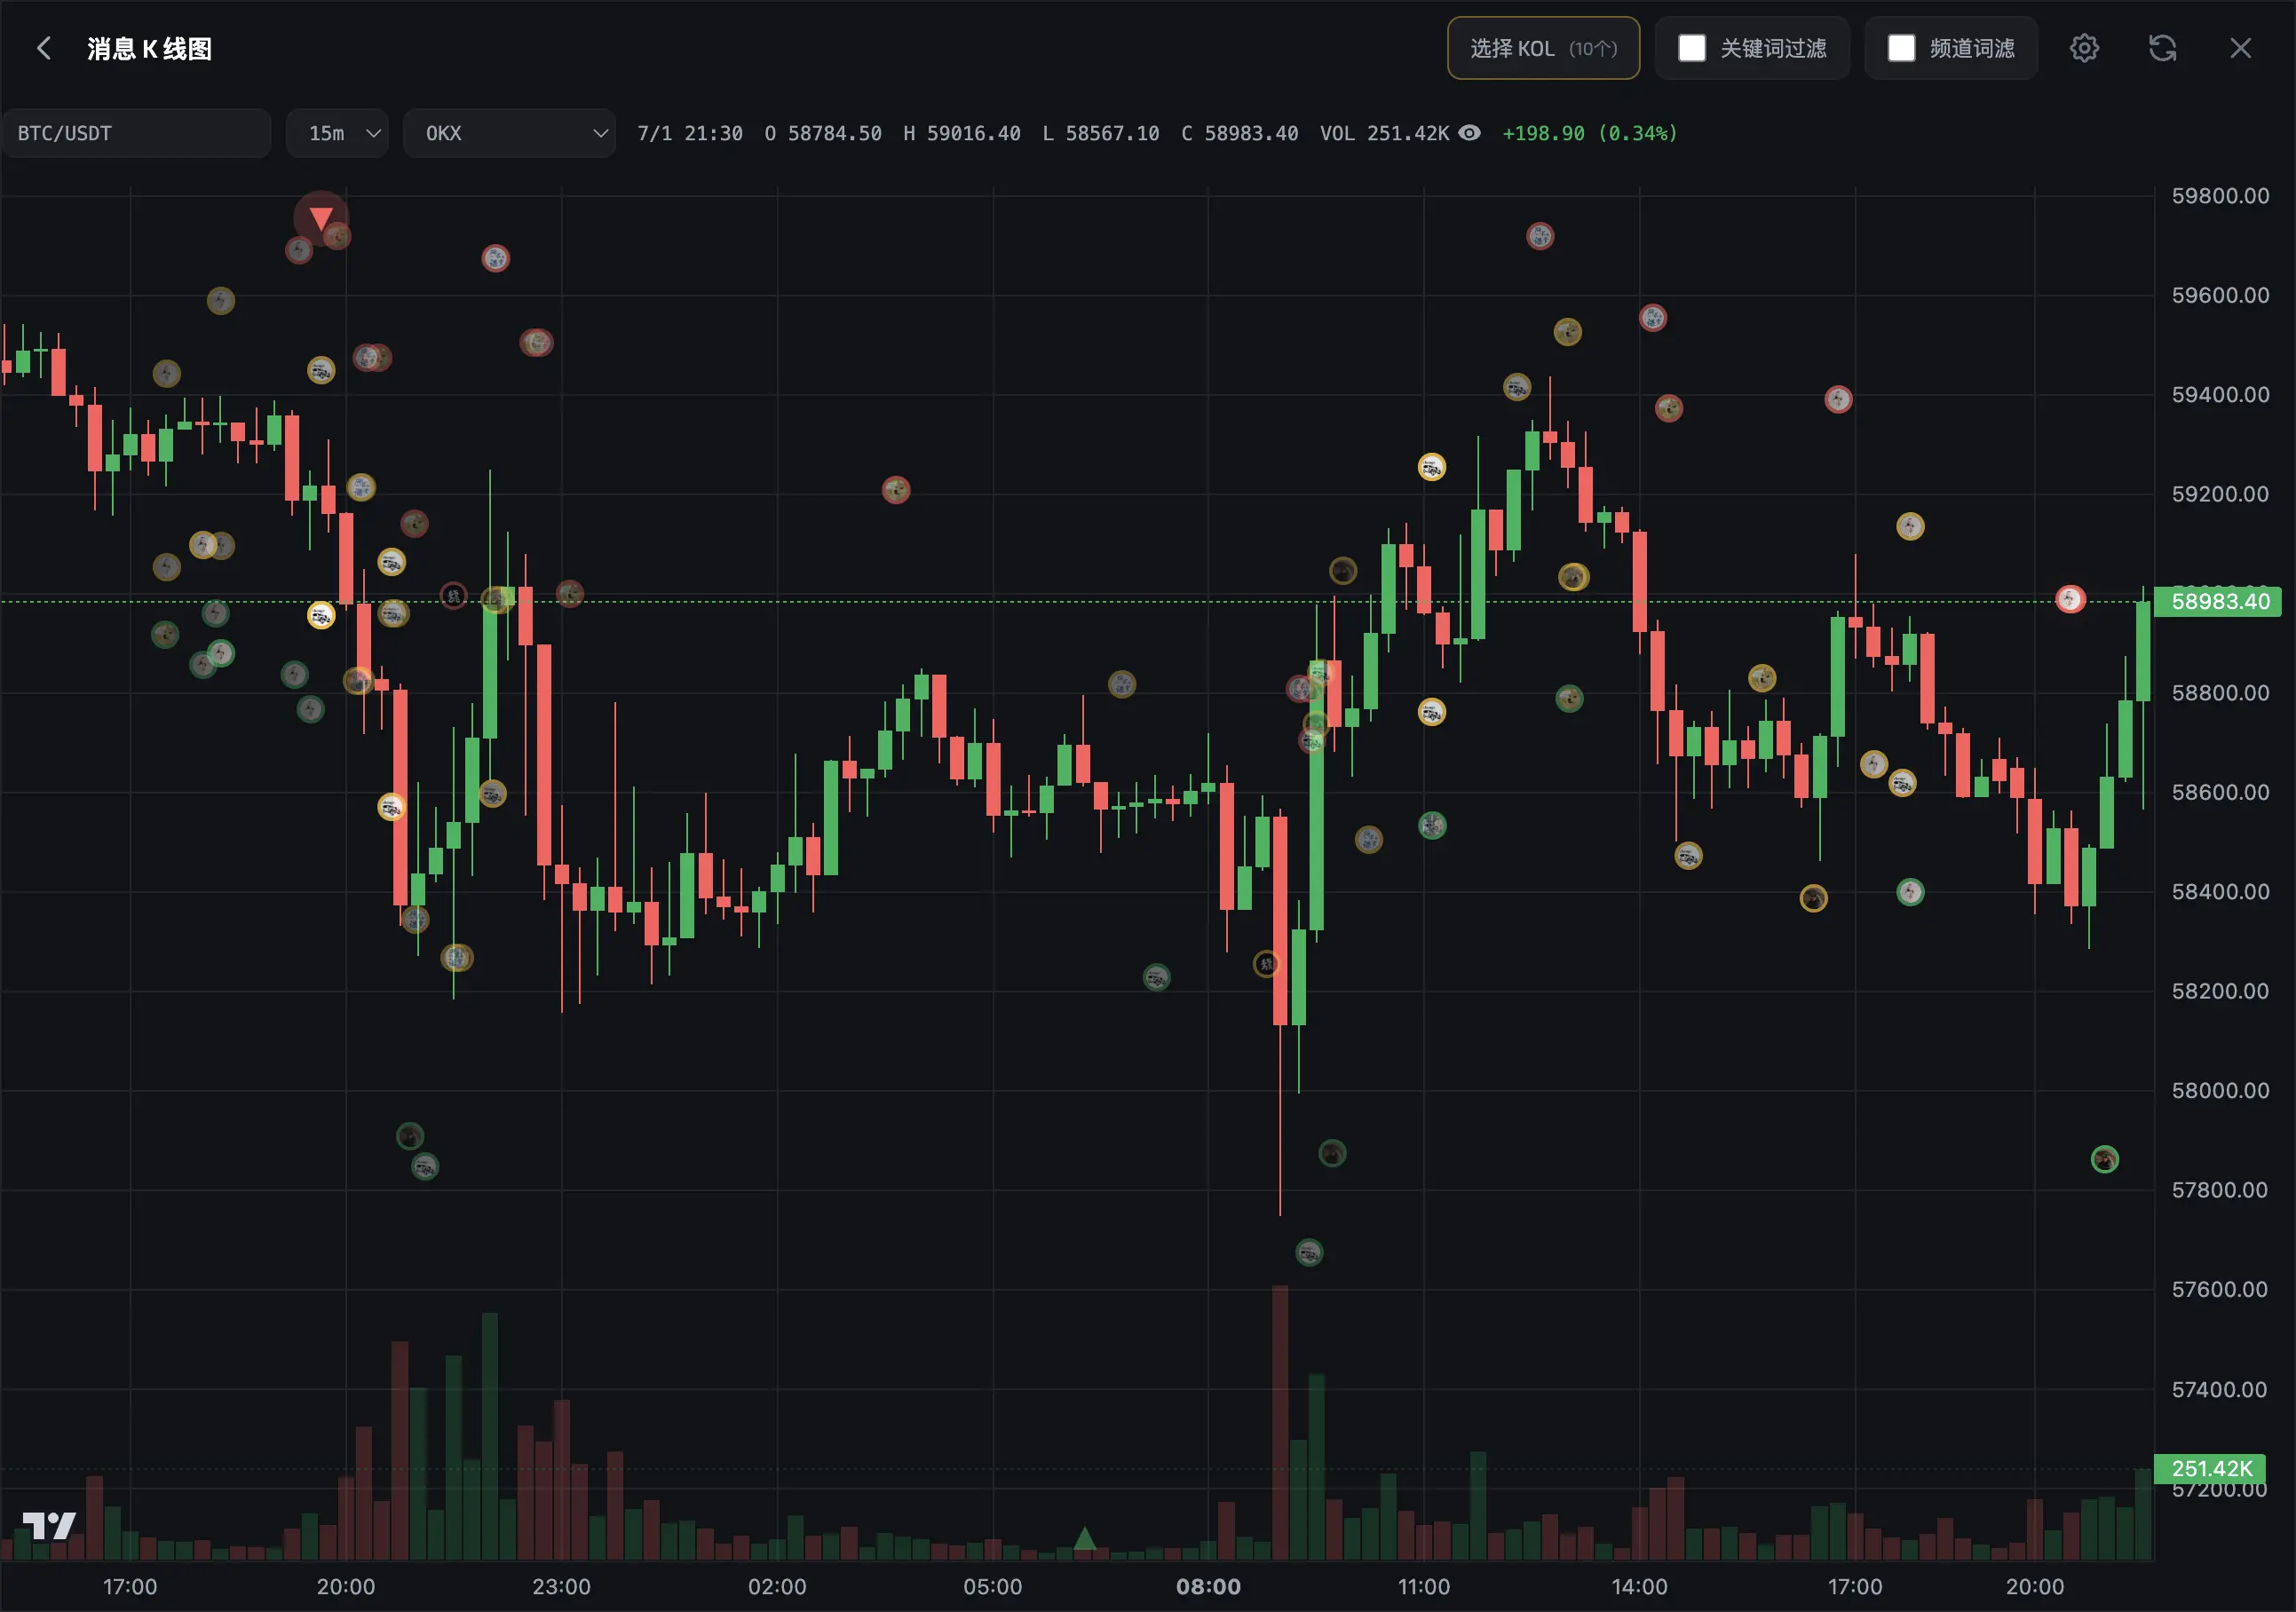Image resolution: width=2296 pixels, height=1612 pixels.
Task: Enable the 关键词过滤 checkbox
Action: pos(1692,48)
